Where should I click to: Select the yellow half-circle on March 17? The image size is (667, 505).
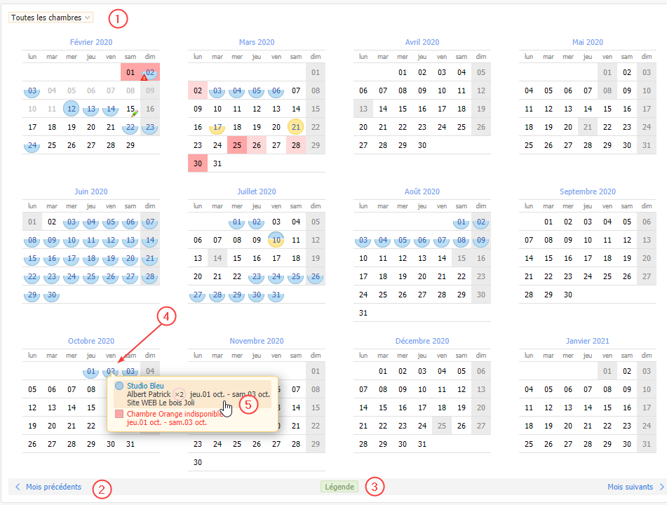tap(217, 128)
